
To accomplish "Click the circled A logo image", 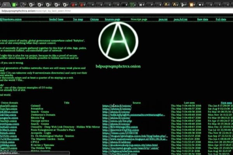I will tap(118, 41).
